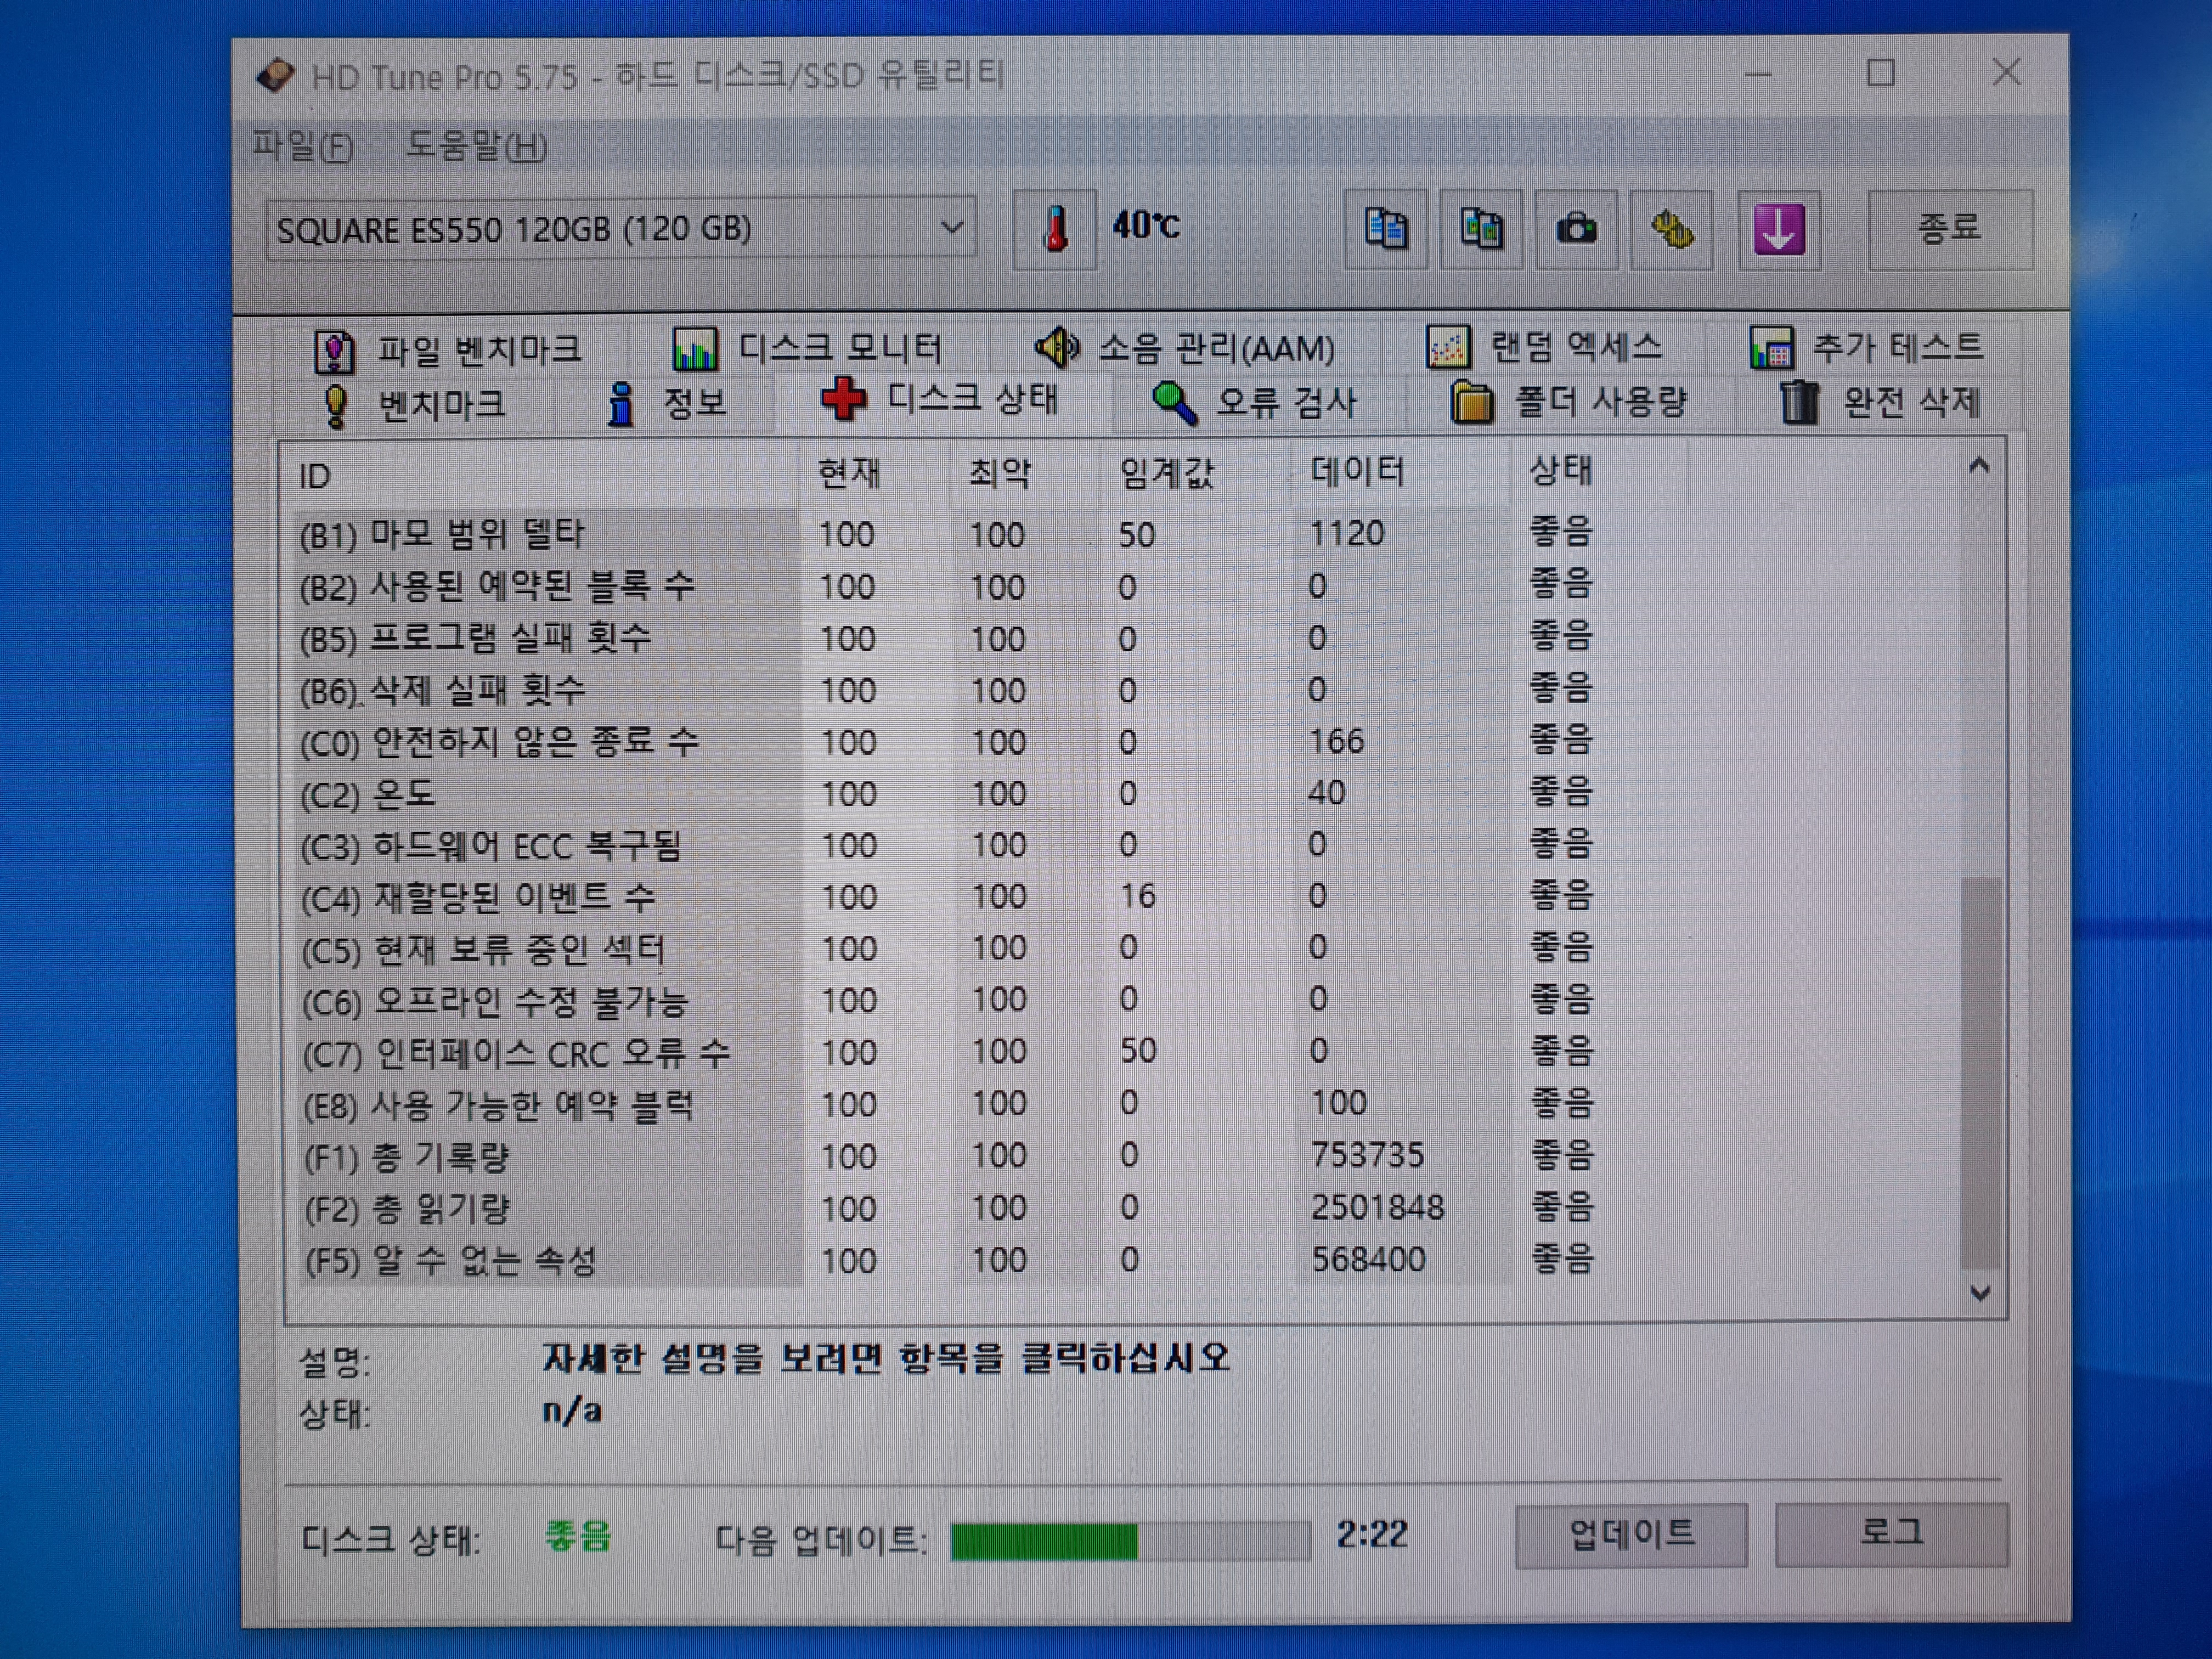Click the 상태 column header
The width and height of the screenshot is (2212, 1659).
(x=1598, y=470)
